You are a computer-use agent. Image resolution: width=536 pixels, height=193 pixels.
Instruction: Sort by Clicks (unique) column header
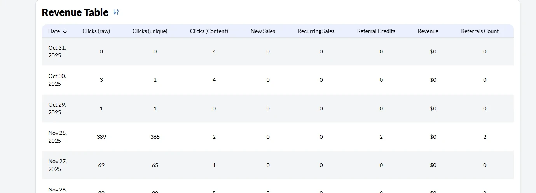pos(150,31)
